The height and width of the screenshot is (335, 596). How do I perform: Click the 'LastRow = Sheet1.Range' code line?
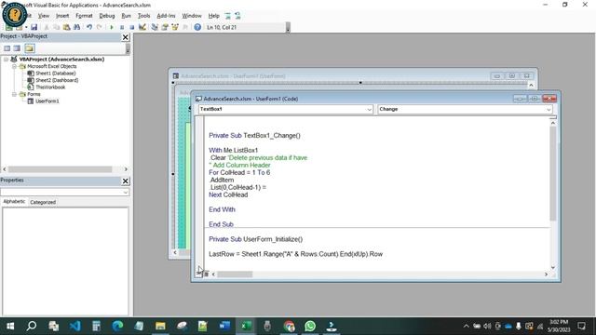[x=296, y=254]
